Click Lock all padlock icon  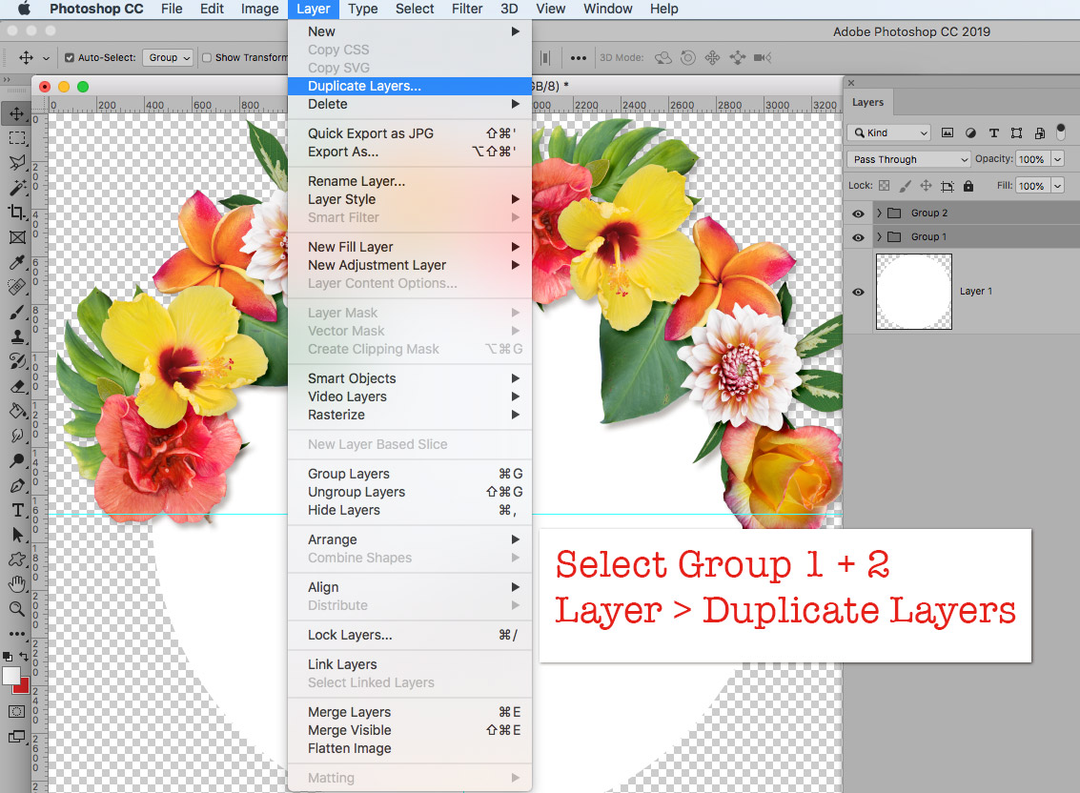968,185
